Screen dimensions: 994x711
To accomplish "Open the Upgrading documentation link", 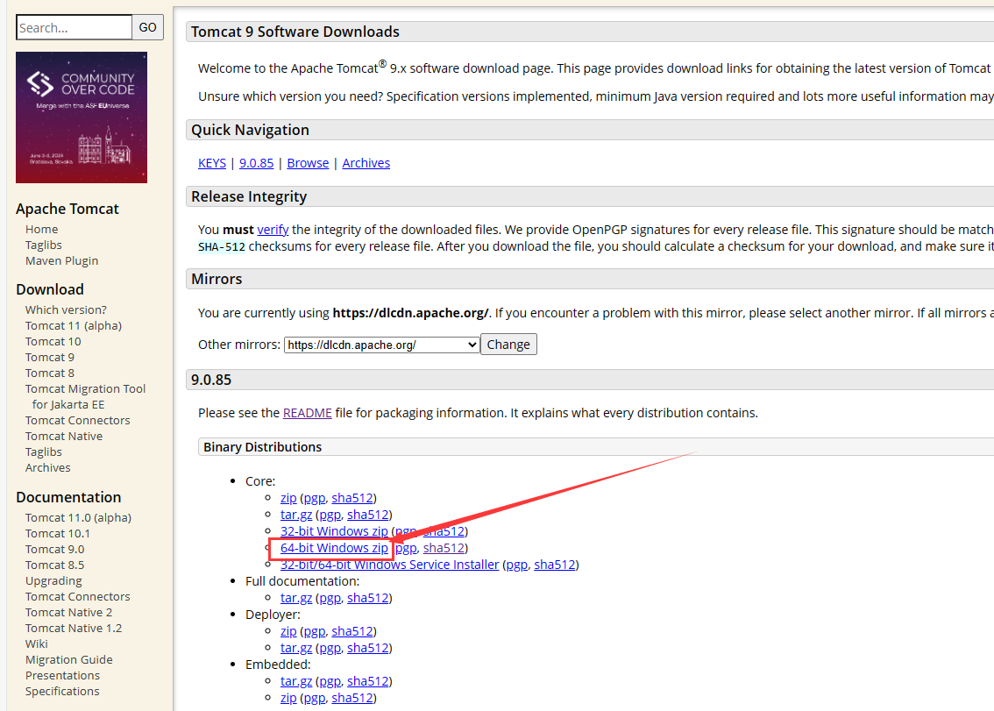I will tap(53, 580).
